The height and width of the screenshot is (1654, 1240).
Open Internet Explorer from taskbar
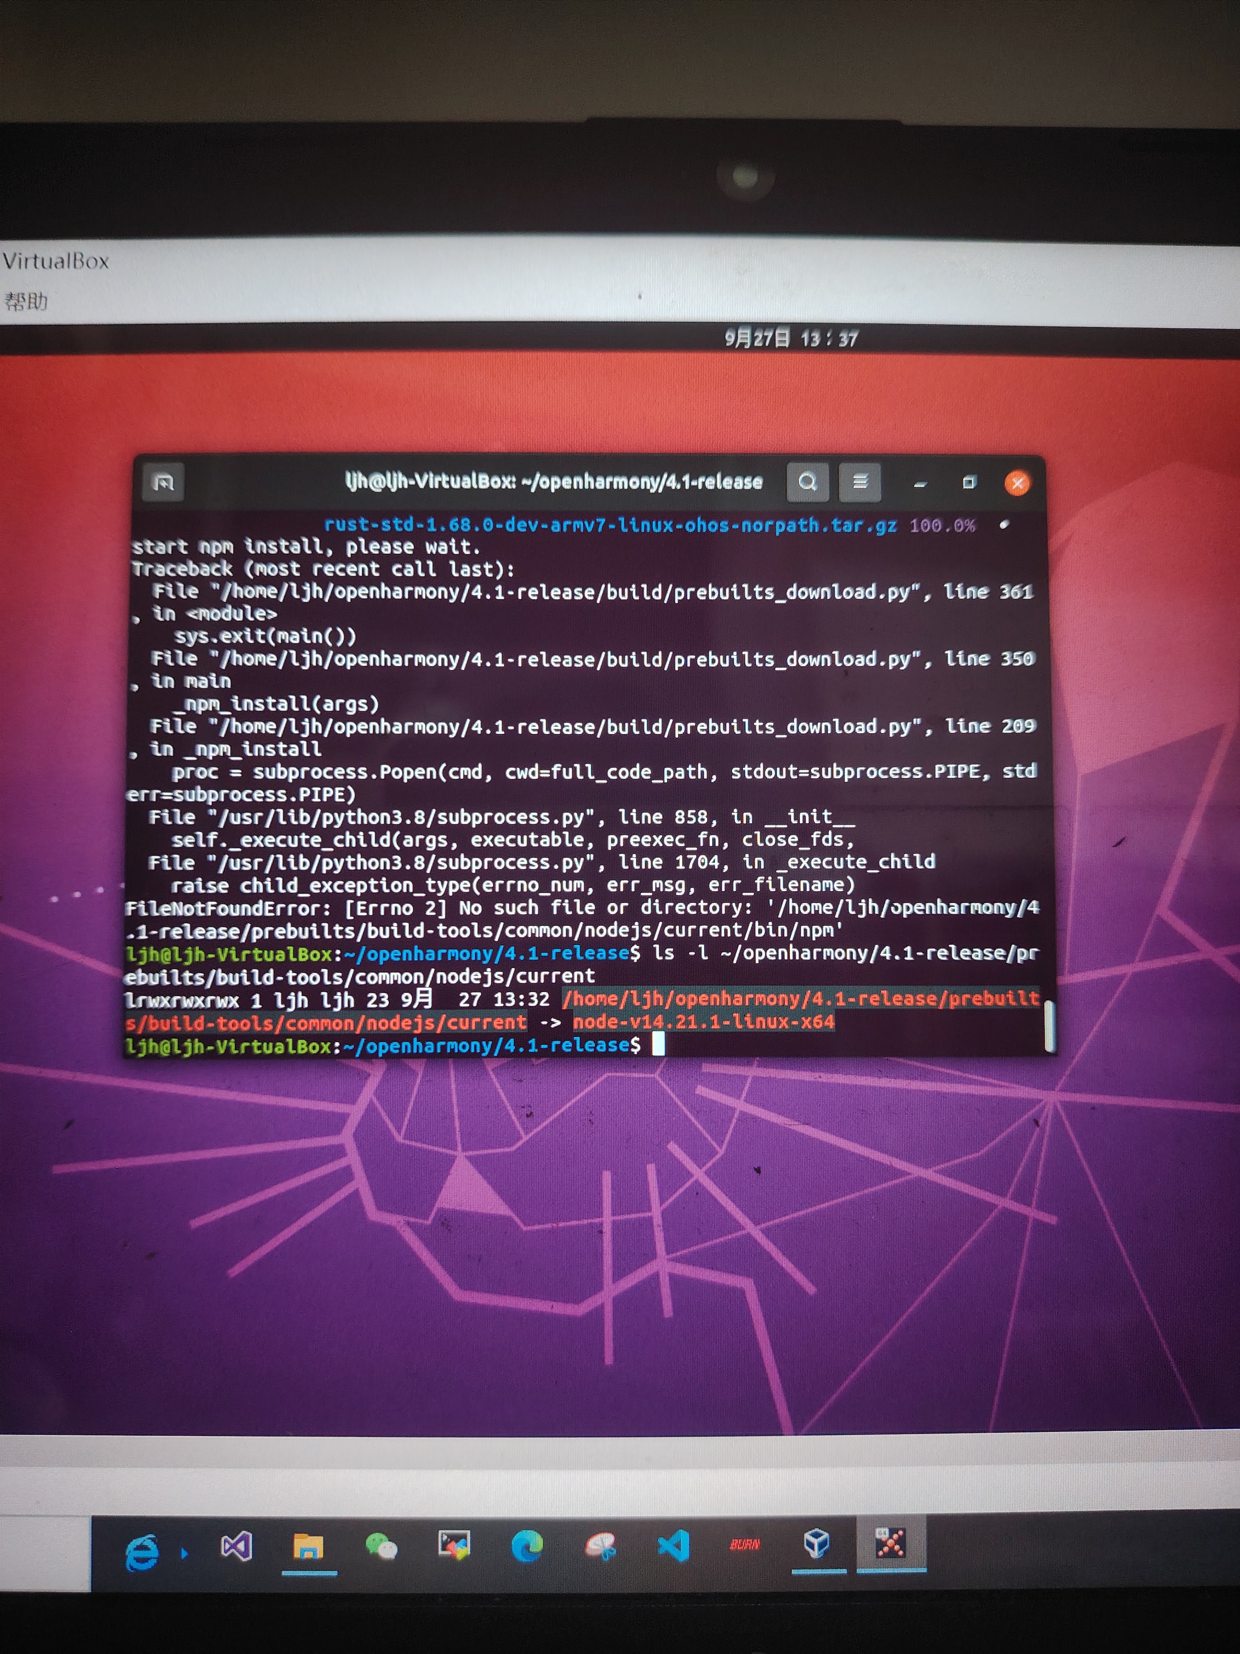coord(142,1552)
